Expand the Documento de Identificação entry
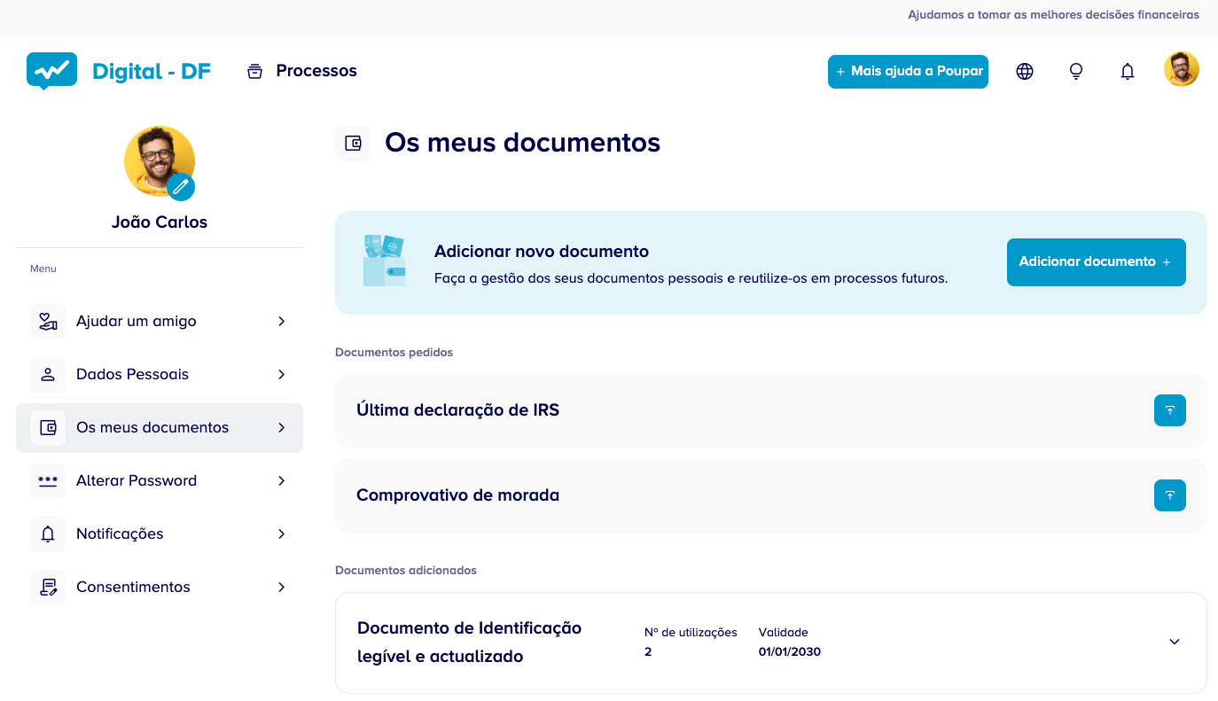Screen dimensions: 1218x701 click(1175, 642)
